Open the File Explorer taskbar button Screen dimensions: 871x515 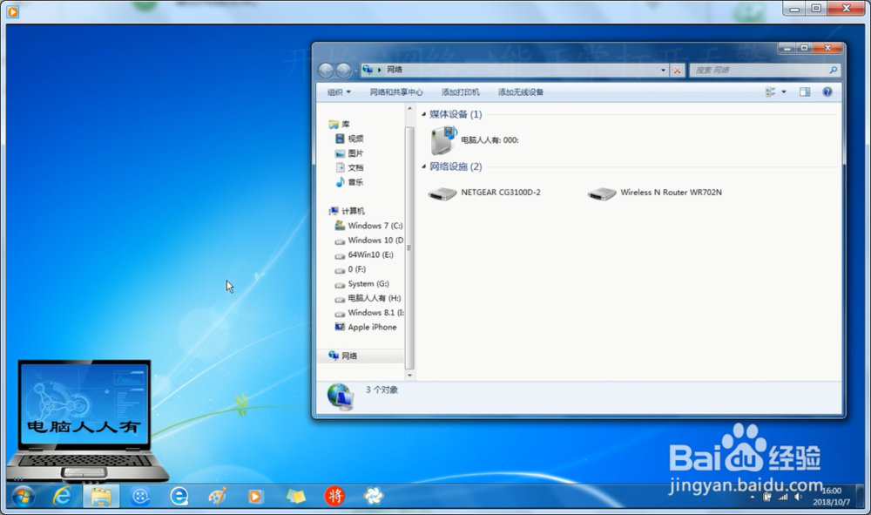(101, 496)
